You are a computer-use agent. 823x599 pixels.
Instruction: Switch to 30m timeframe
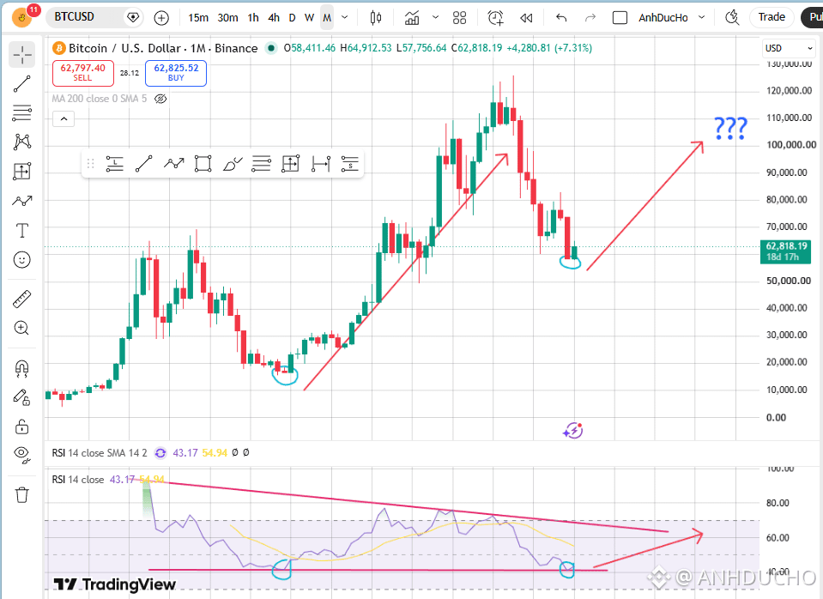click(x=227, y=18)
